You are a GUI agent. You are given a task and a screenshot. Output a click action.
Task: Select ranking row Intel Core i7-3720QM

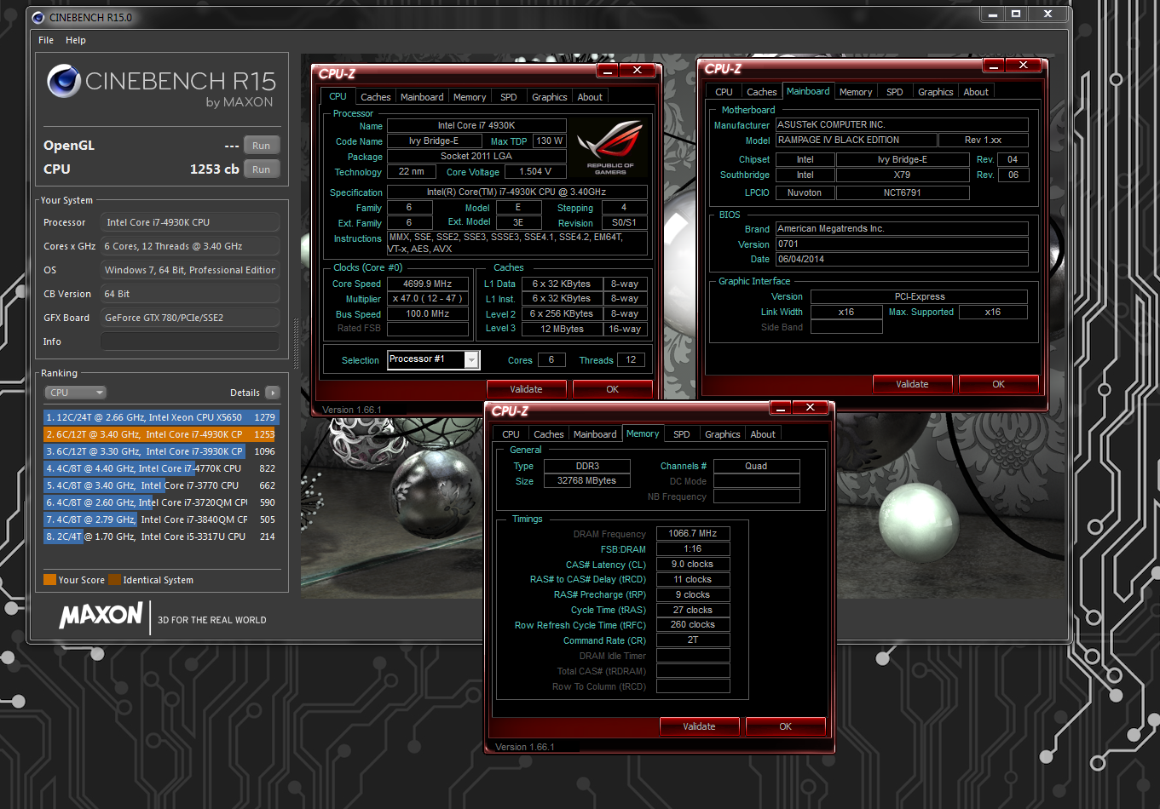161,502
